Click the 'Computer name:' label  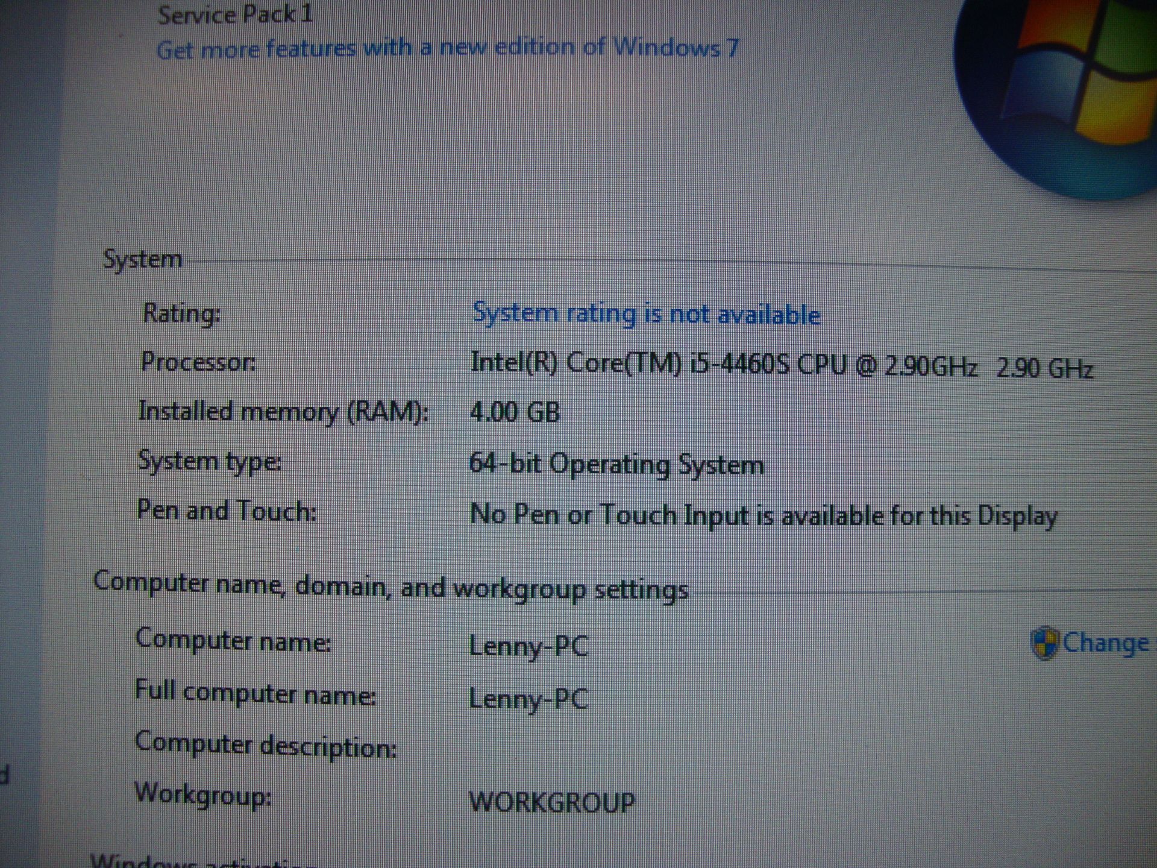(x=233, y=640)
